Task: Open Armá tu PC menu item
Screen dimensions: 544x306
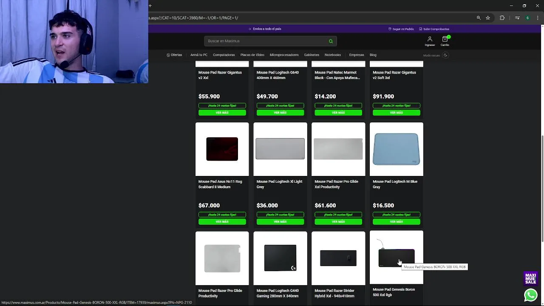Action: (199, 55)
